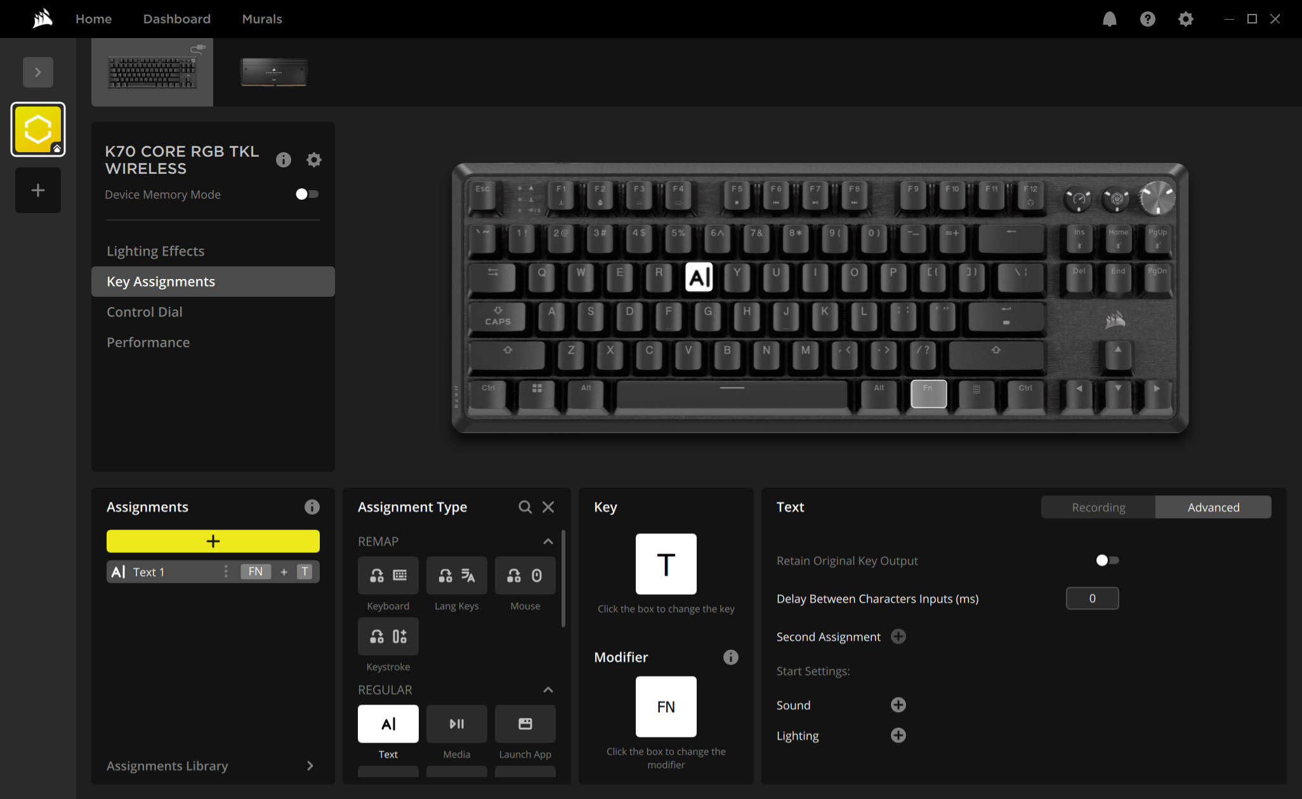The image size is (1302, 799).
Task: Click Add new assignment button
Action: (x=213, y=542)
